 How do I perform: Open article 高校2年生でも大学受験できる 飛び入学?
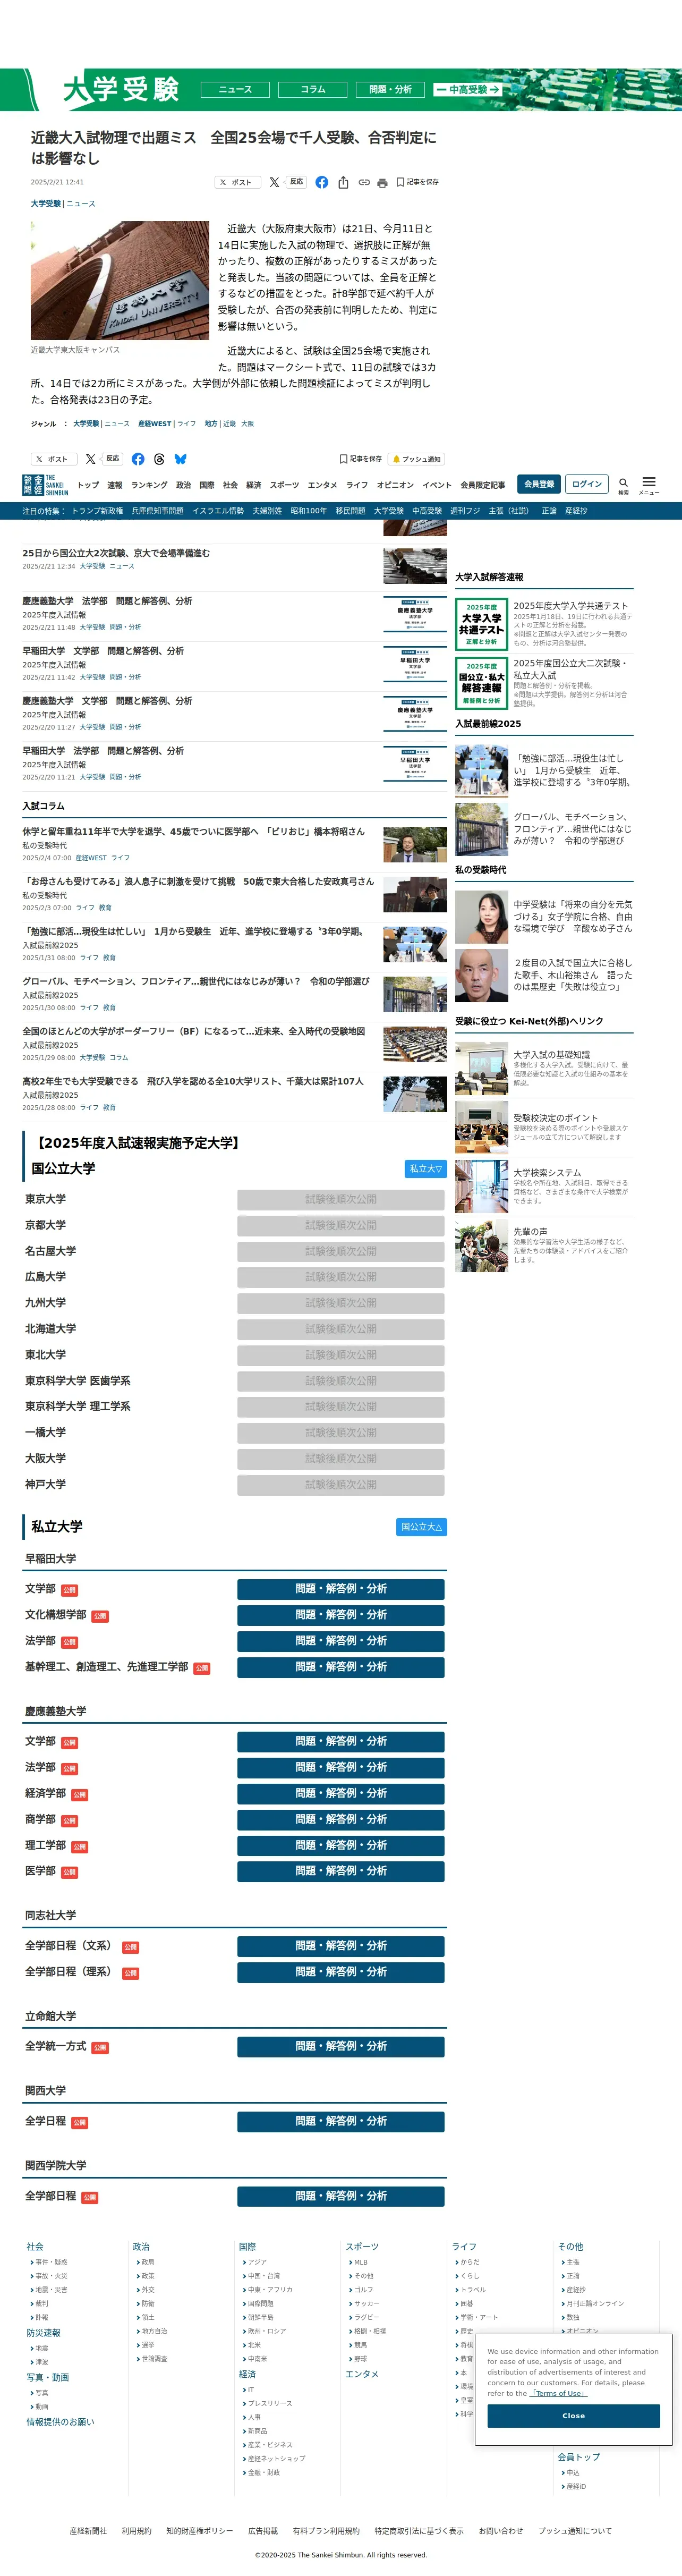coord(193,1082)
